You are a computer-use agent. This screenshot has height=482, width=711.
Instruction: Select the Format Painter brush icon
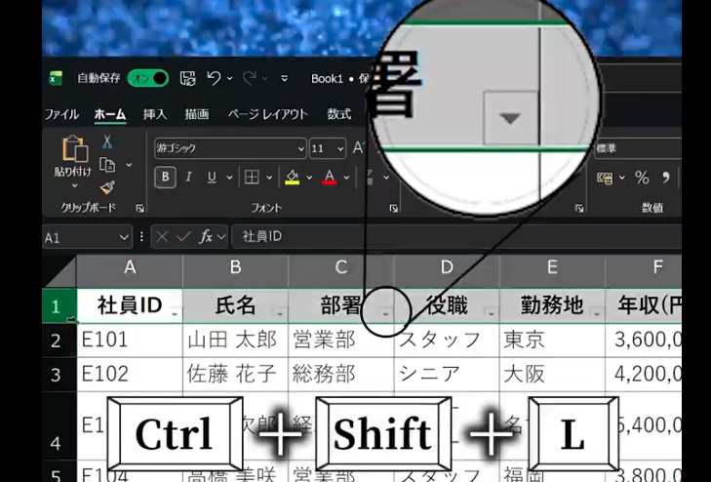tap(107, 187)
